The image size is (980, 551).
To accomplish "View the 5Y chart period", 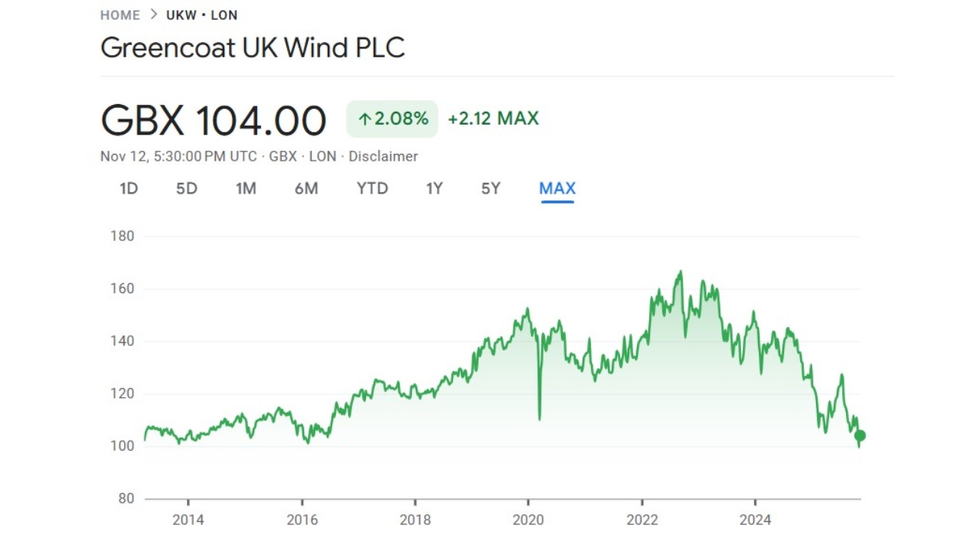I will [x=491, y=188].
